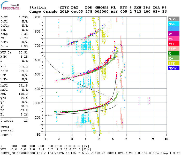
Task: Click the 5 MHz frequency axis label
Action: pyautogui.click(x=99, y=139)
